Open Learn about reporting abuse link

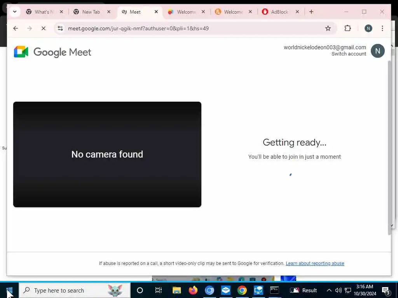coord(315,263)
